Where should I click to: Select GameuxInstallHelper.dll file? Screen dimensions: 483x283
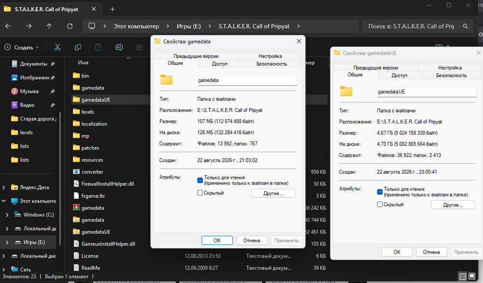108,244
